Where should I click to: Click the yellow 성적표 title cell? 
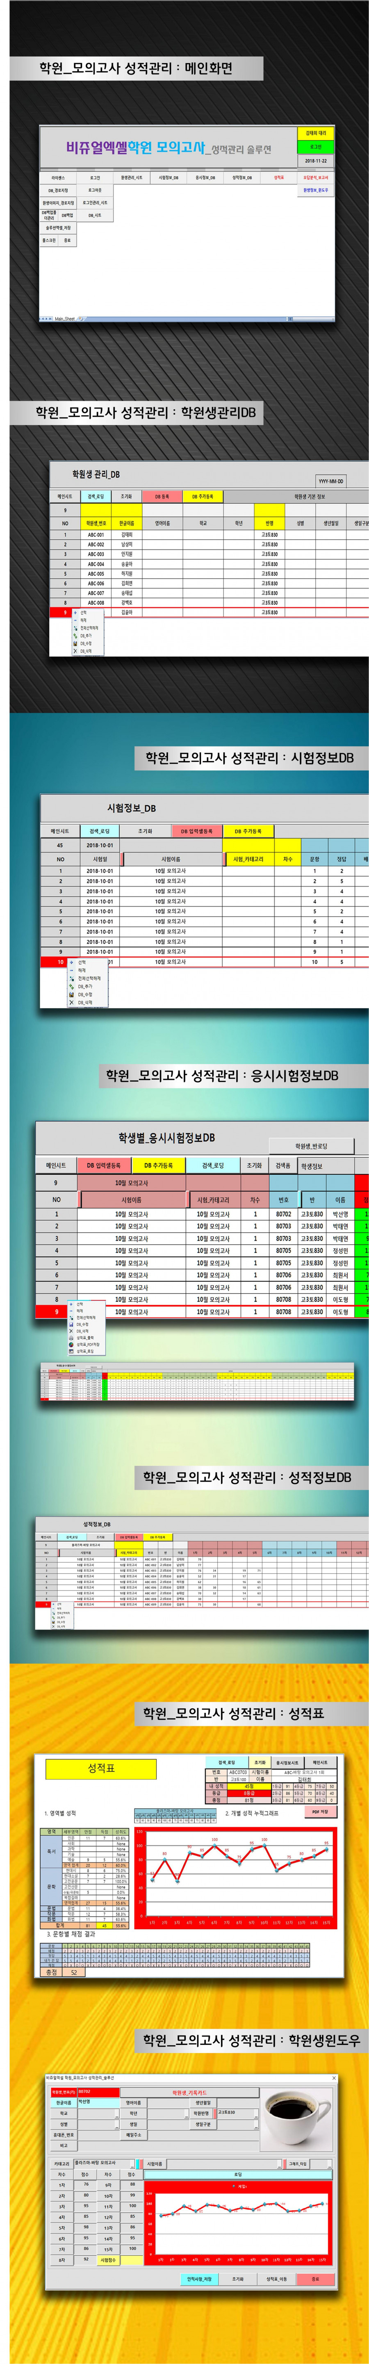[x=101, y=1769]
